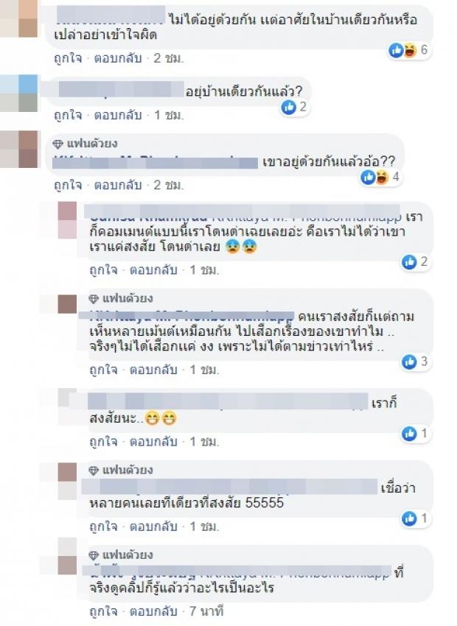This screenshot has width=457, height=626.
Task: Like the last reply "ที่จริงดูคลิปก็รู้แล้ว"
Action: click(103, 611)
